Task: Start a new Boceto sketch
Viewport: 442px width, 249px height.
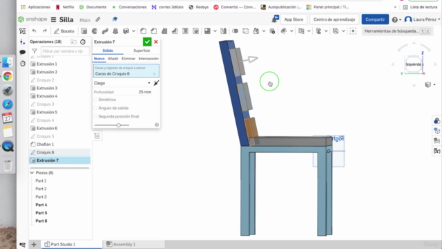Action: (x=64, y=31)
